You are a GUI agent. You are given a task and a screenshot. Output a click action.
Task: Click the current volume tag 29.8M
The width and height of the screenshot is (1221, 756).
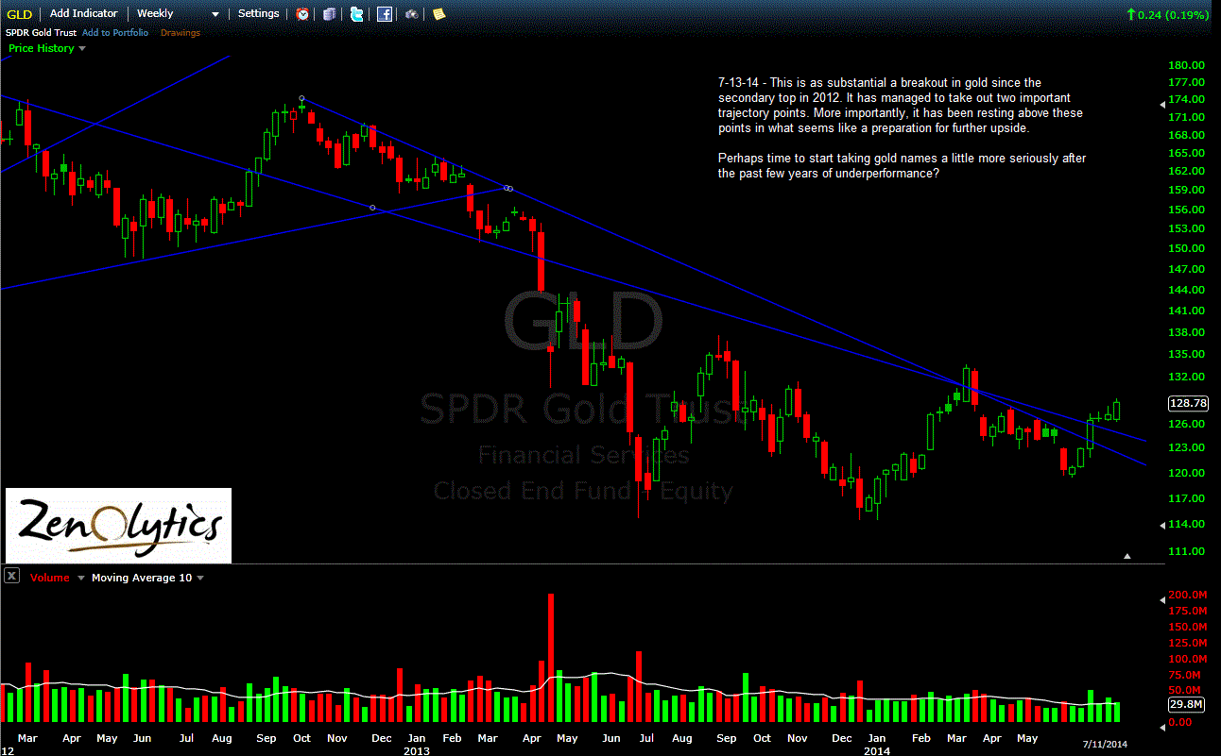coord(1187,704)
